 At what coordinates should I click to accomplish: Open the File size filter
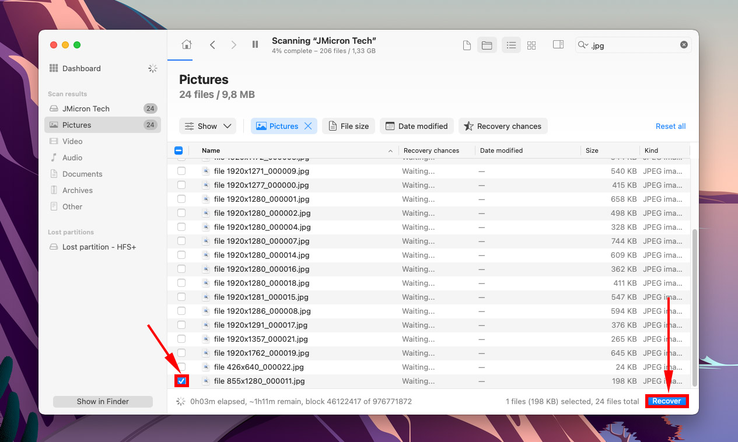click(349, 126)
